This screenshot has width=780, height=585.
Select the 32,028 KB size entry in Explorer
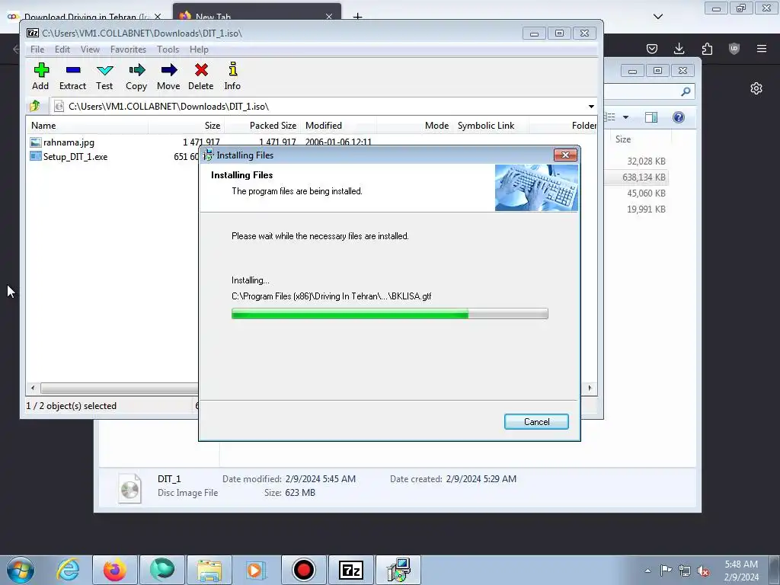[x=646, y=161]
